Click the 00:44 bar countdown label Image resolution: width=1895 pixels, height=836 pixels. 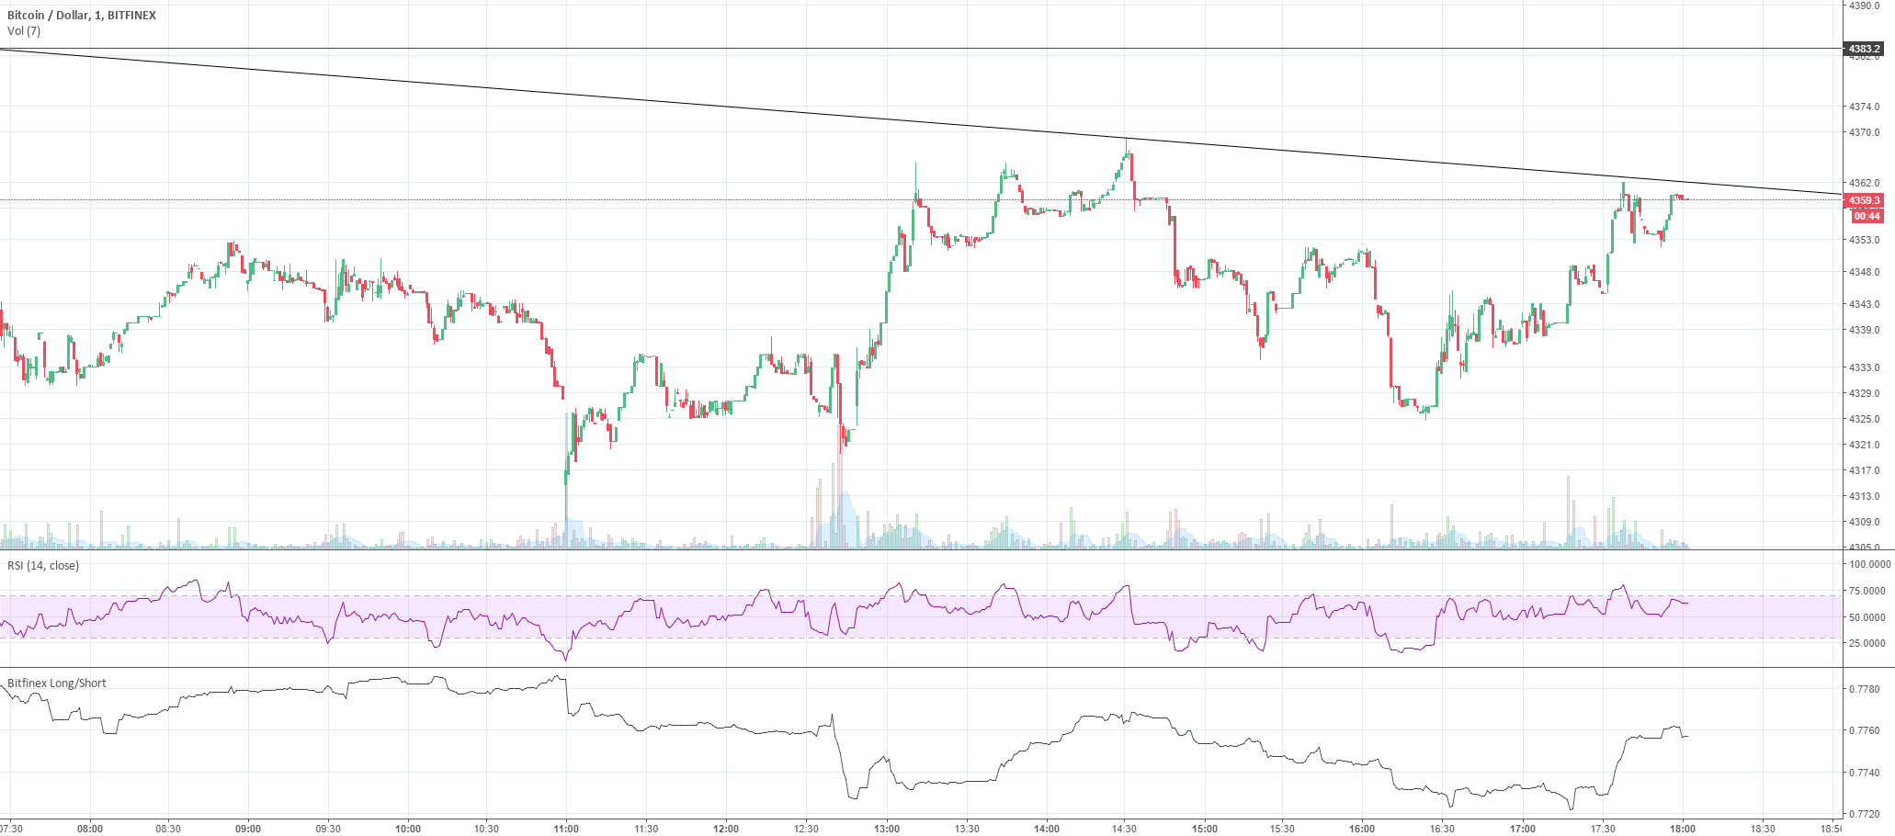pyautogui.click(x=1867, y=217)
